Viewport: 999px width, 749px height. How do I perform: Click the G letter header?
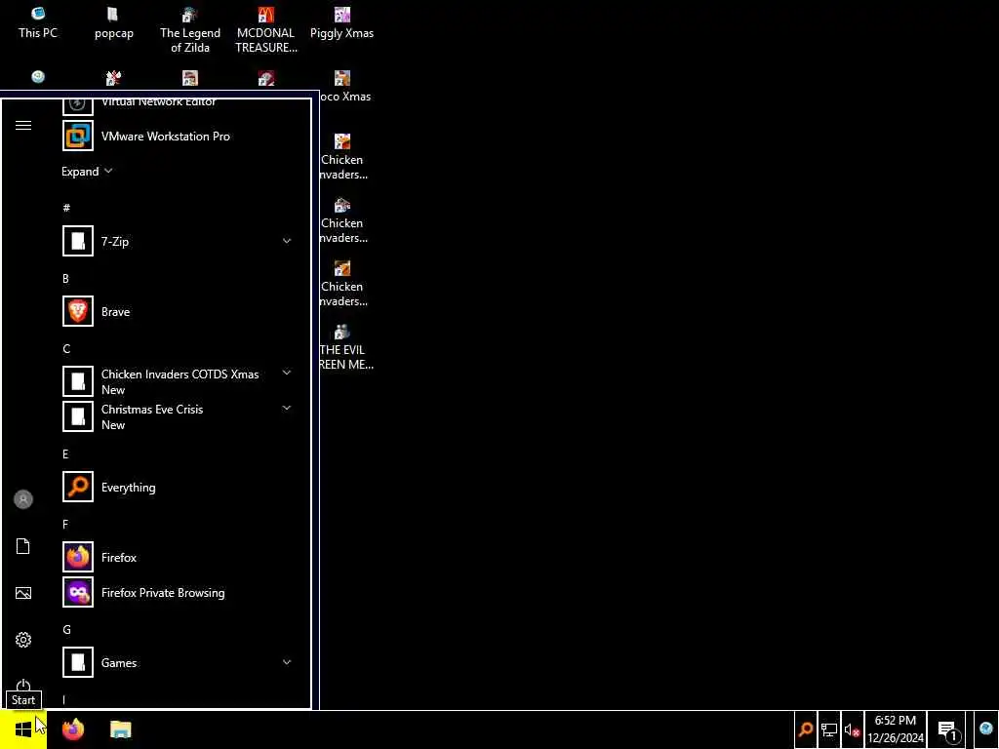point(66,629)
